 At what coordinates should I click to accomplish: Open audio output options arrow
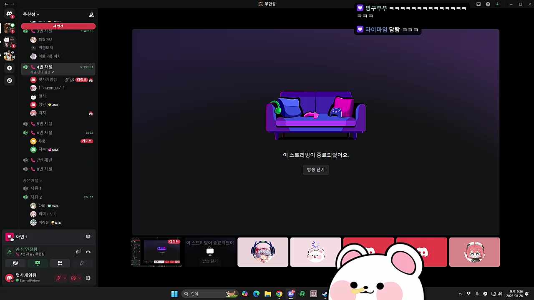(x=80, y=278)
